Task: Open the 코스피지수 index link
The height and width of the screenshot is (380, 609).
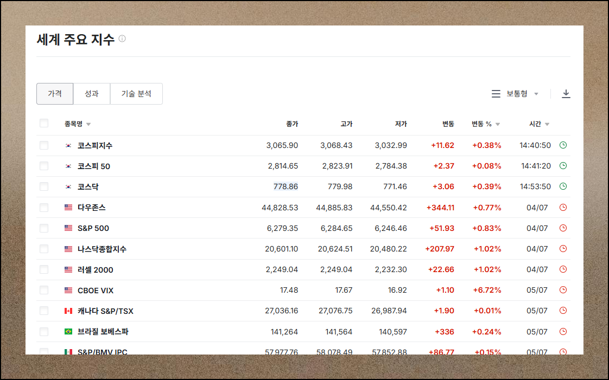Action: (95, 145)
